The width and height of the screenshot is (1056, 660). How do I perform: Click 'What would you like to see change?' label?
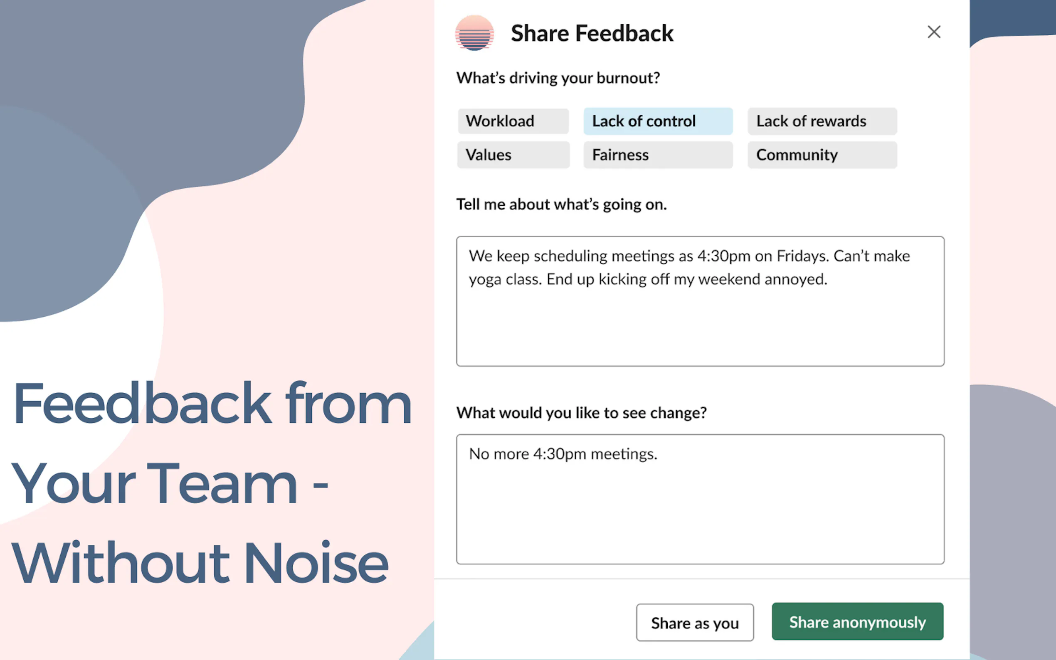pos(581,412)
